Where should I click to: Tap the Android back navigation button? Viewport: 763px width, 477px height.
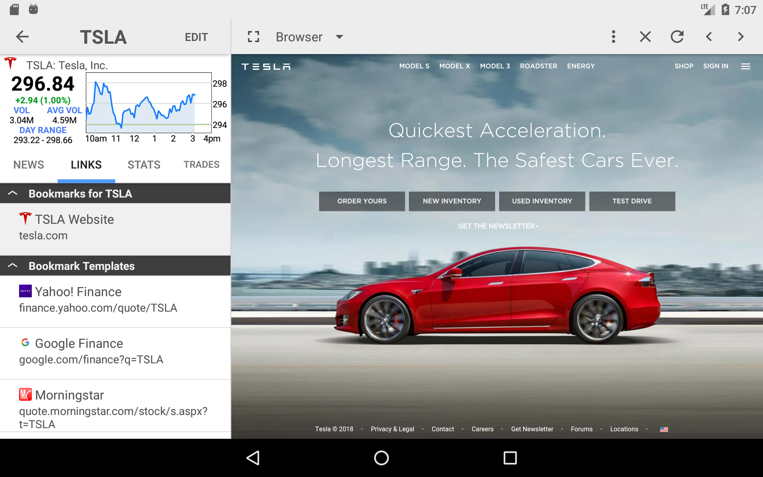253,458
